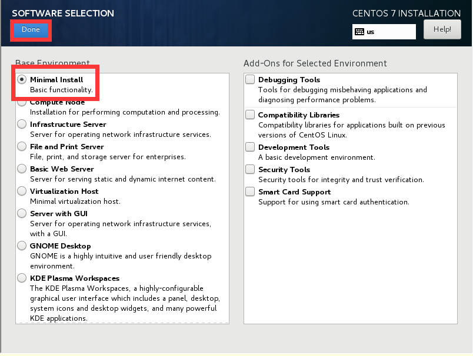Choose the Compute Node environment

click(x=22, y=102)
